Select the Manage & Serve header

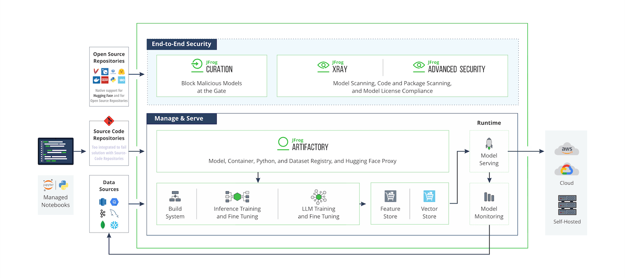pos(181,118)
